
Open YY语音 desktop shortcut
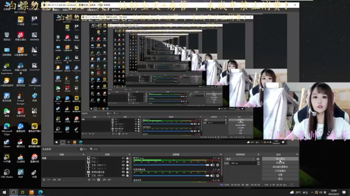[21, 21]
